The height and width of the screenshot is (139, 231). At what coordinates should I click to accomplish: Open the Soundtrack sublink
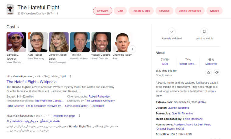tap(97, 106)
